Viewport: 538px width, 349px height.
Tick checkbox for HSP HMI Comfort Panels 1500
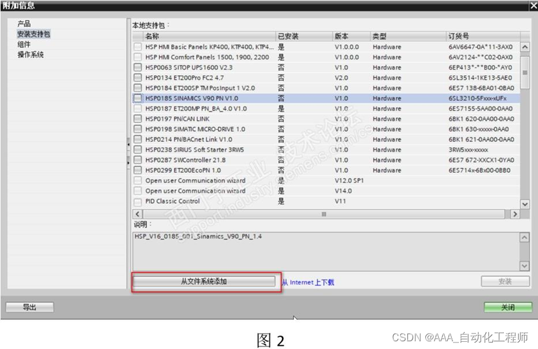coord(138,57)
